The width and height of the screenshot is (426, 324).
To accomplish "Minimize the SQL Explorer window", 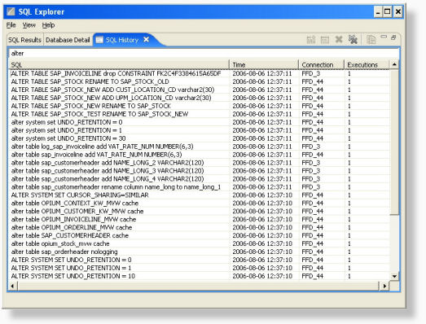I will [x=378, y=11].
